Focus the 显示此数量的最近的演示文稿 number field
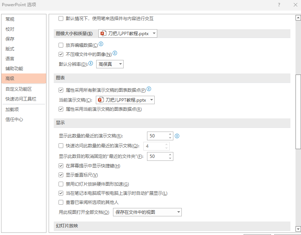The width and height of the screenshot is (301, 235). click(x=158, y=136)
